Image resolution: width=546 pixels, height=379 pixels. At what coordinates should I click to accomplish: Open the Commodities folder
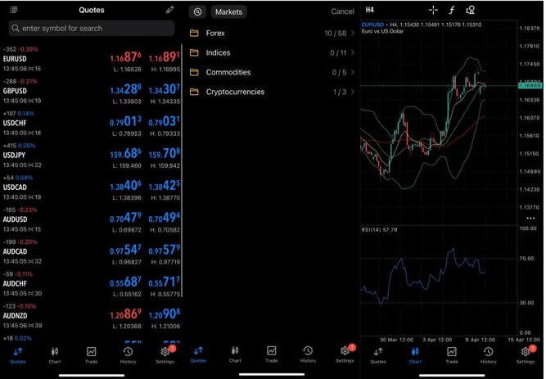point(273,72)
